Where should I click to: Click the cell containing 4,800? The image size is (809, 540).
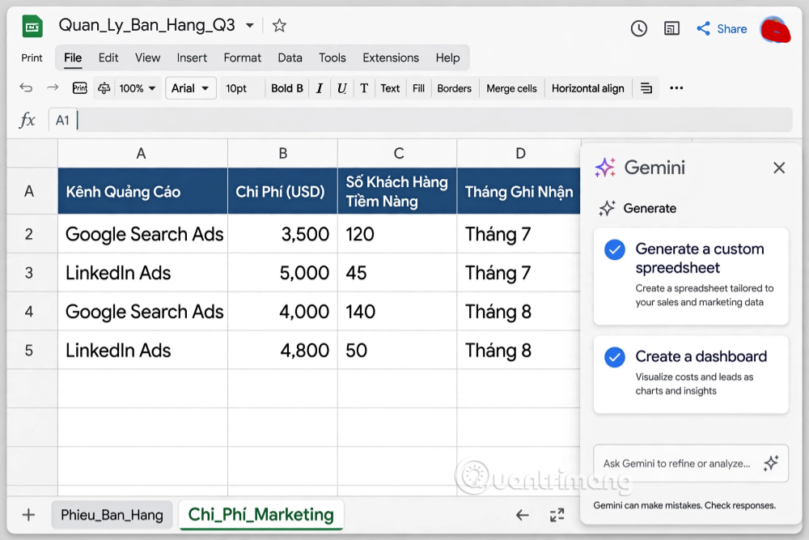pos(282,351)
